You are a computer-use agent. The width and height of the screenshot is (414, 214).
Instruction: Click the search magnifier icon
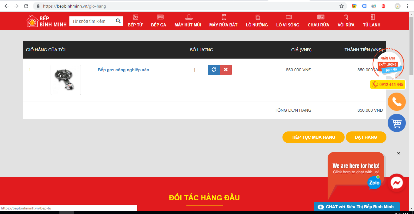(118, 21)
